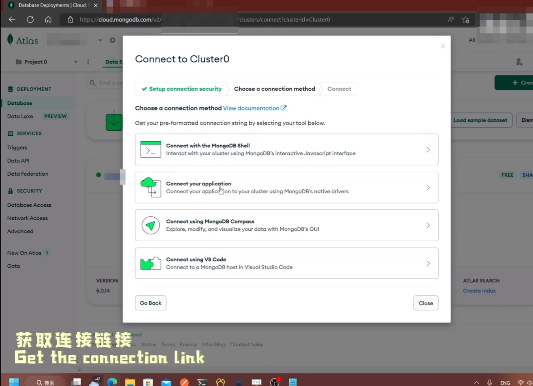Open the terminal app from the taskbar
533x386 pixels.
(202, 382)
